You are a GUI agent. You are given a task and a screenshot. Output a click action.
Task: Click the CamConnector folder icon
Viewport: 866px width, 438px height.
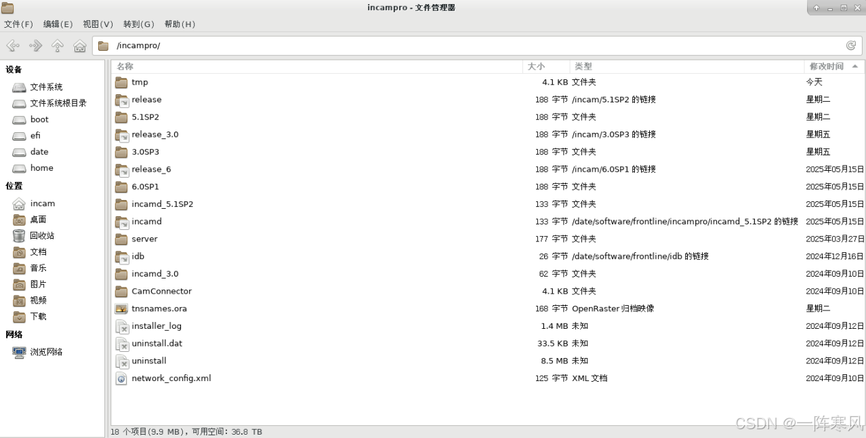point(121,291)
